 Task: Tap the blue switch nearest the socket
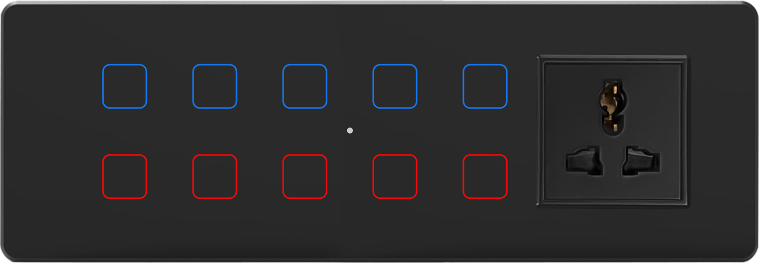click(x=485, y=86)
